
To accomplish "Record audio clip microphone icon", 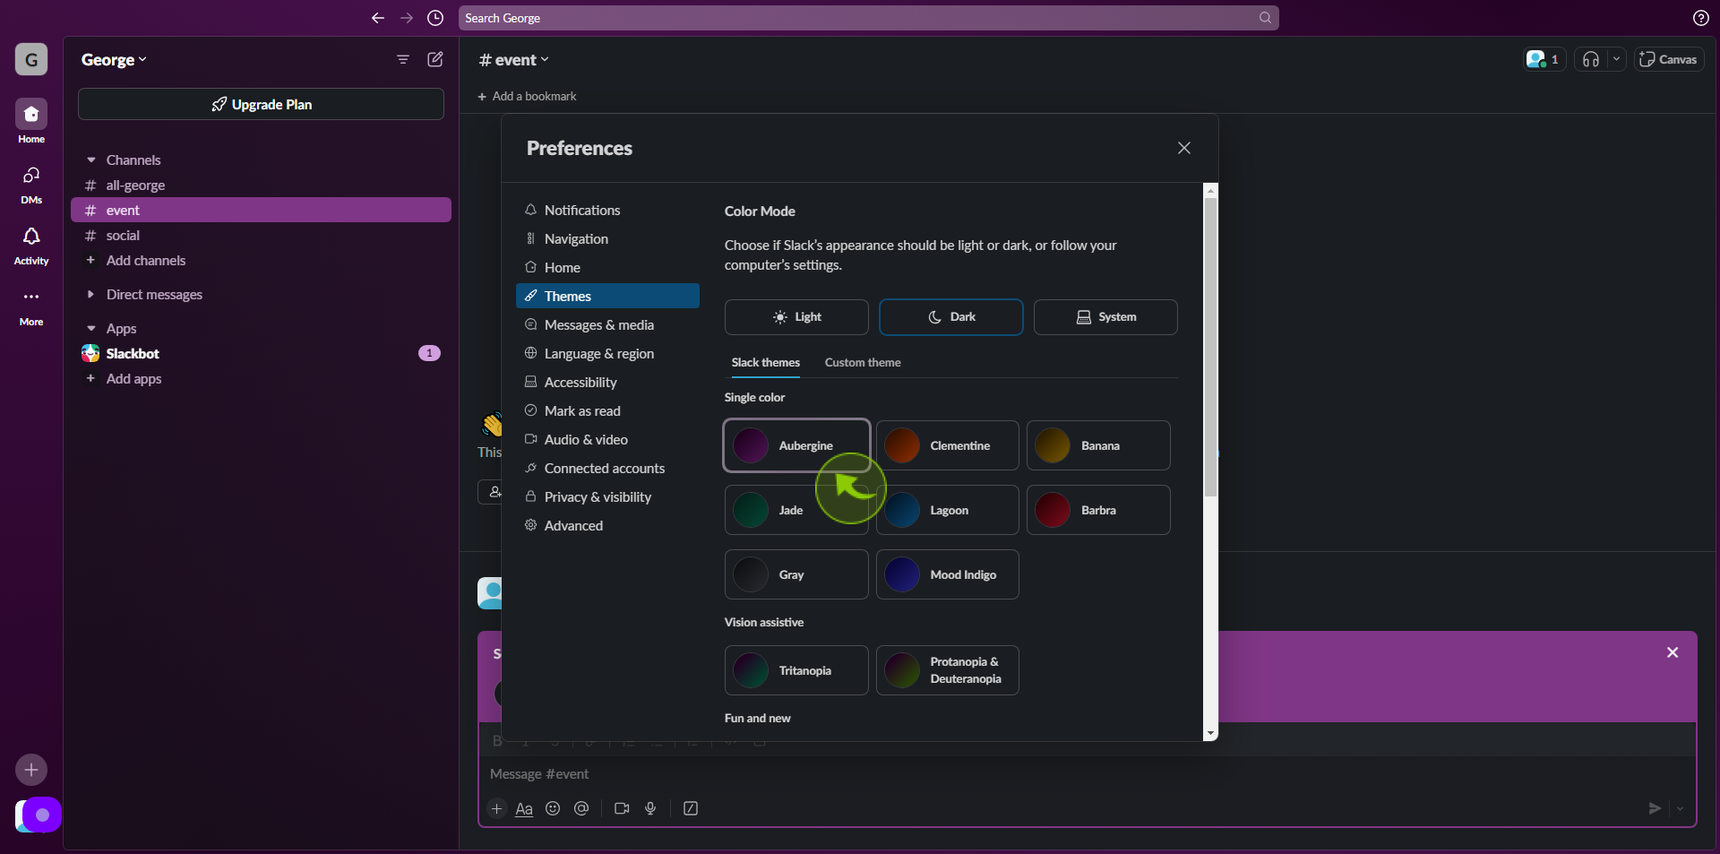I will [650, 808].
